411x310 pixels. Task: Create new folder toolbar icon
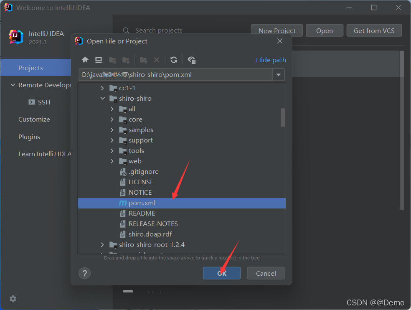143,60
